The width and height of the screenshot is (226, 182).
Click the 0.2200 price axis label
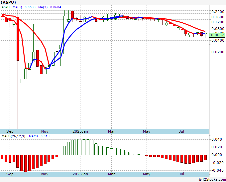point(218,12)
